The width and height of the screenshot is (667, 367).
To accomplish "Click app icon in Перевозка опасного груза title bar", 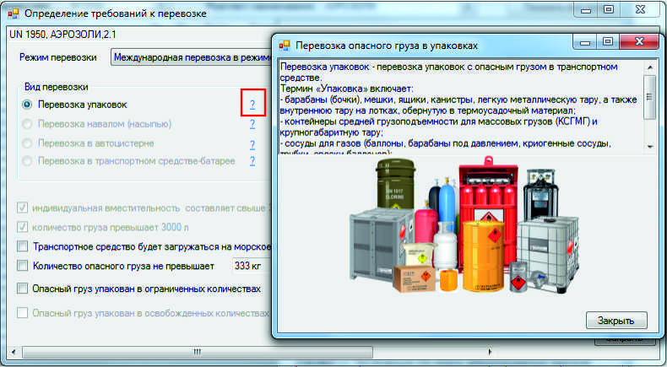I will (x=285, y=46).
